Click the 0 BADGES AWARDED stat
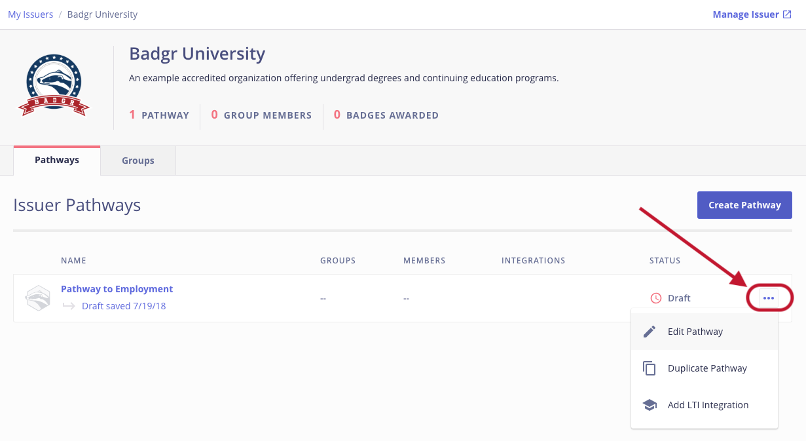Viewport: 806px width, 441px height. 386,115
